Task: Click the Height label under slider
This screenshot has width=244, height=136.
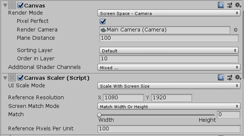Action: coord(208,120)
